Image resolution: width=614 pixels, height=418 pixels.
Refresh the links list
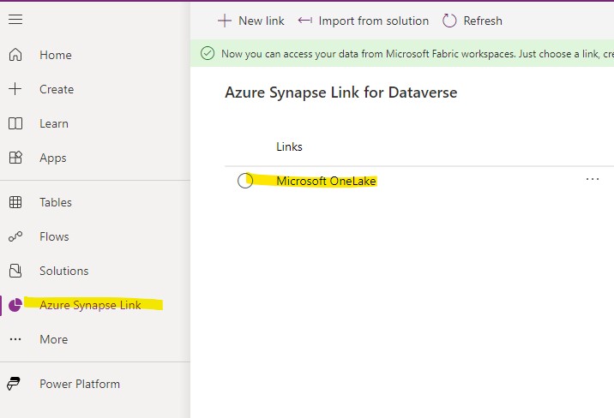click(473, 21)
